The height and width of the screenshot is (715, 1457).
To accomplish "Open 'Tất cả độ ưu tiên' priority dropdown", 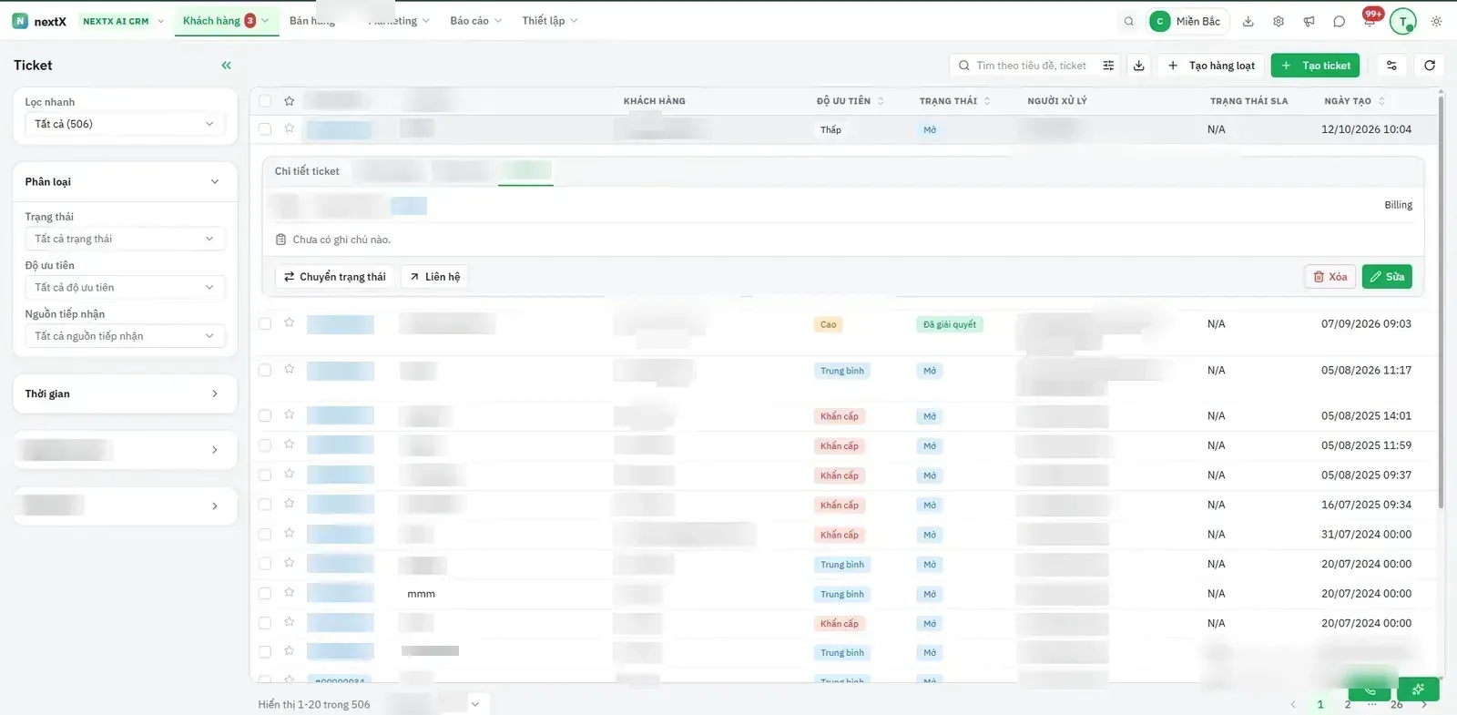I will (x=125, y=287).
